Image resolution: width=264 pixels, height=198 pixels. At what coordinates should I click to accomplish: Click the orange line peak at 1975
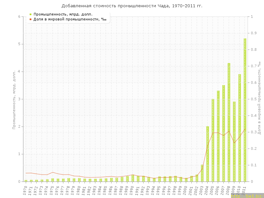(x=52, y=172)
